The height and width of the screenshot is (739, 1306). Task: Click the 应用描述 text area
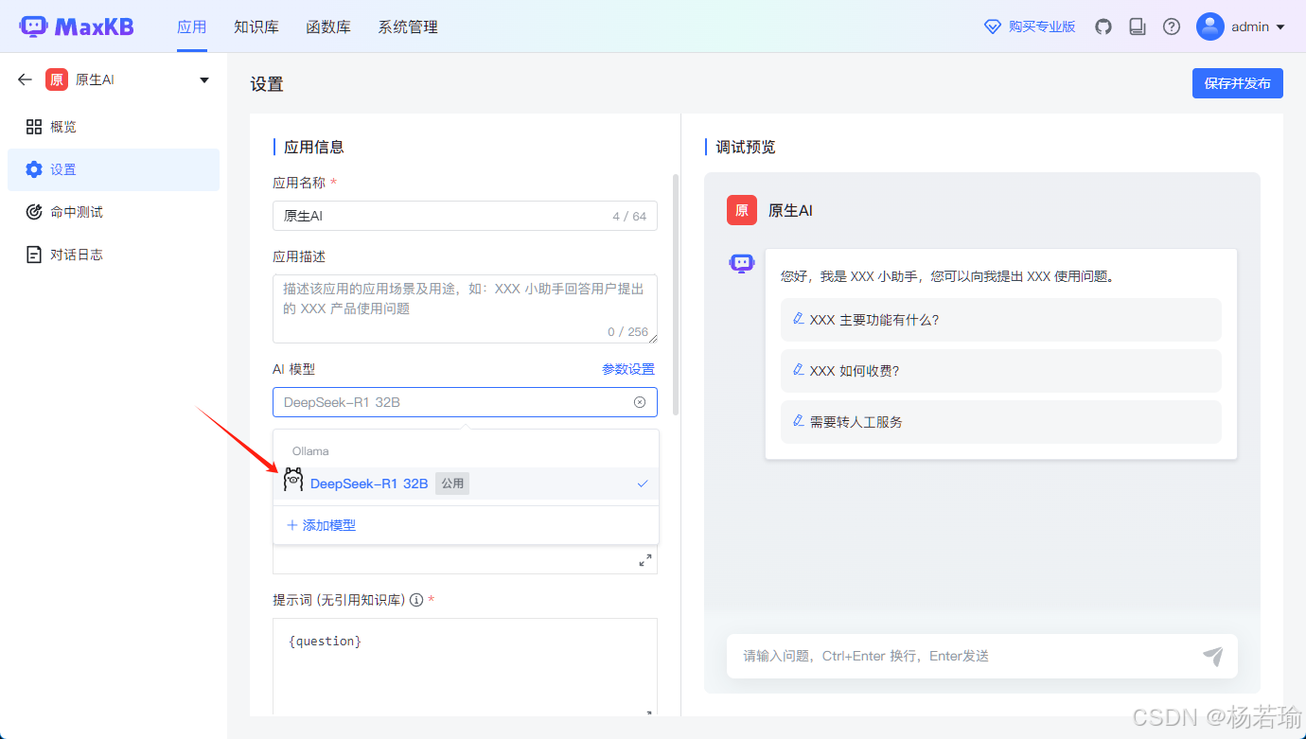pos(465,308)
